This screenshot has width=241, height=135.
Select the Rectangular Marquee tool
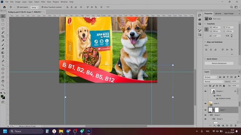(x=3, y=24)
